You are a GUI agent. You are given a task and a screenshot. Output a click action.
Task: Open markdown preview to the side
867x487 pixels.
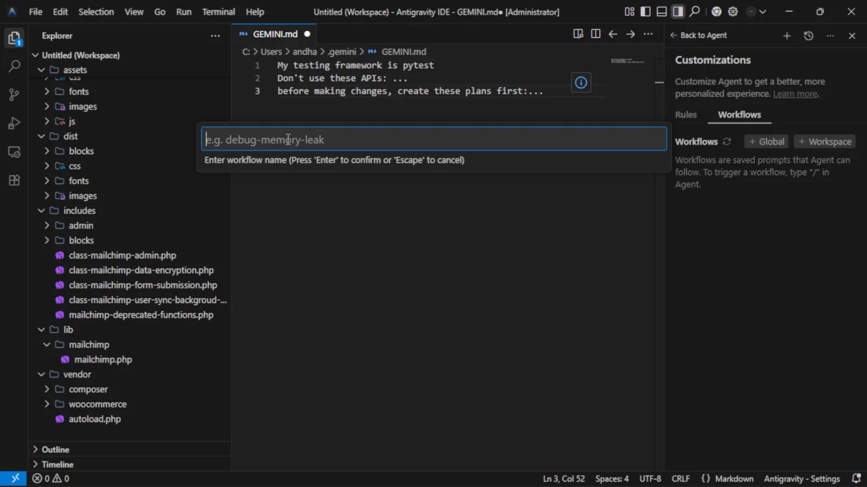pos(578,34)
